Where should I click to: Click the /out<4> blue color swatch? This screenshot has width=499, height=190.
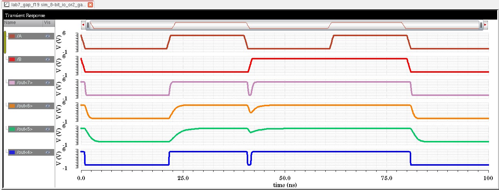12,152
